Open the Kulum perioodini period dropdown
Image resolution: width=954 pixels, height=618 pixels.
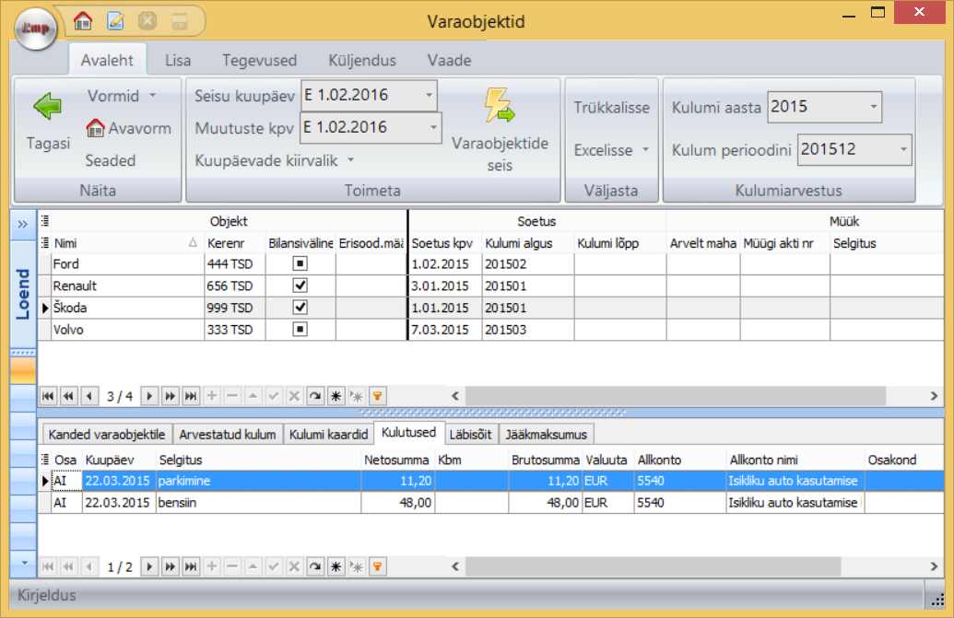(902, 149)
